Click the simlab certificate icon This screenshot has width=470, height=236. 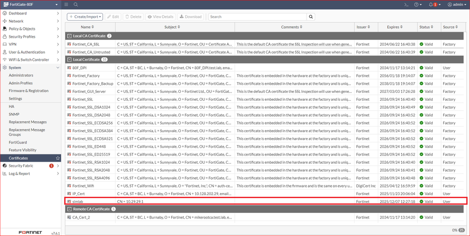pyautogui.click(x=69, y=201)
